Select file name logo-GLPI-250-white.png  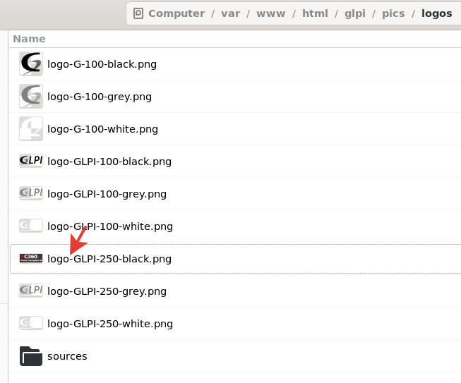point(110,324)
